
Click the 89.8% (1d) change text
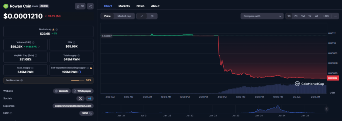click(x=54, y=16)
